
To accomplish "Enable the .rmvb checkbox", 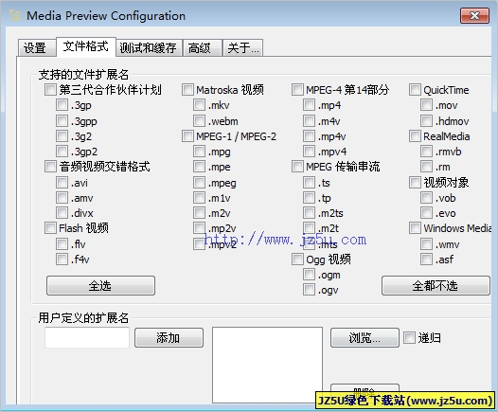I will point(427,152).
